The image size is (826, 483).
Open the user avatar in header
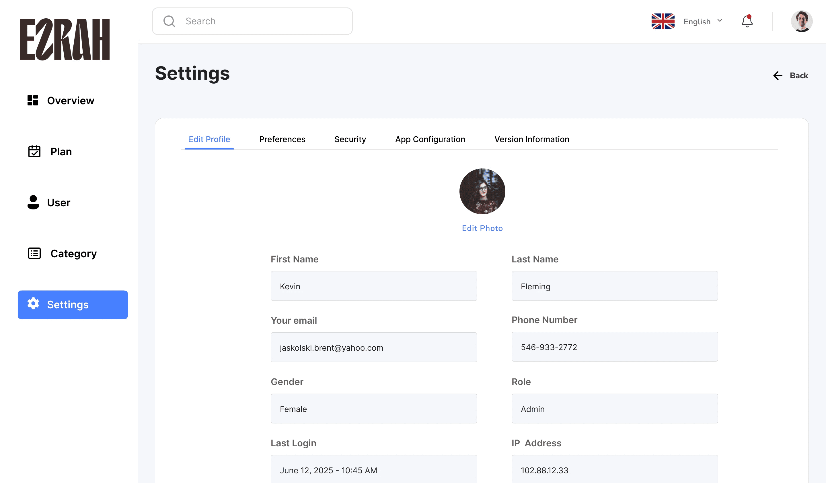tap(801, 21)
